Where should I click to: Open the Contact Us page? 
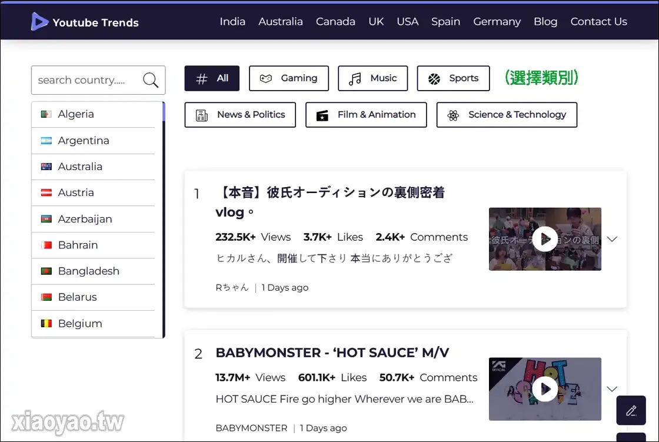[x=598, y=21]
